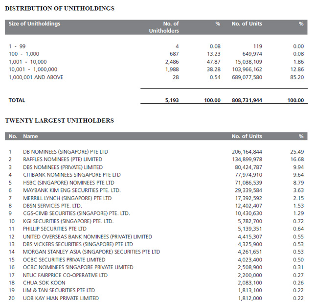The height and width of the screenshot is (303, 317).
Task: Select MORGAN STANLEY ASIA (SINGAPORE) SECURITIES
Action: [x=91, y=252]
